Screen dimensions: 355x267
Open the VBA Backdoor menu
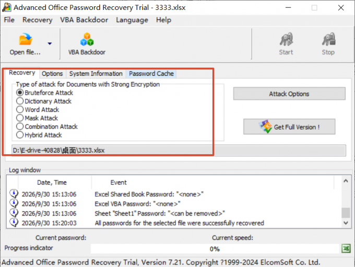(84, 20)
